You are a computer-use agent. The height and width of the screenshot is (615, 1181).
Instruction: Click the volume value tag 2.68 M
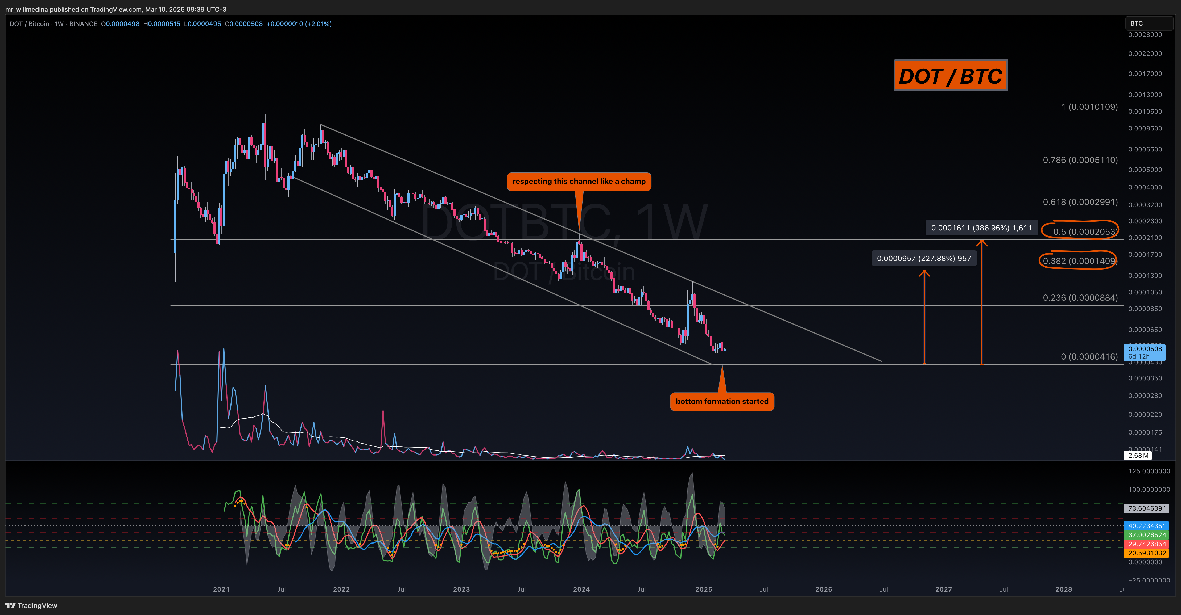pyautogui.click(x=1138, y=456)
